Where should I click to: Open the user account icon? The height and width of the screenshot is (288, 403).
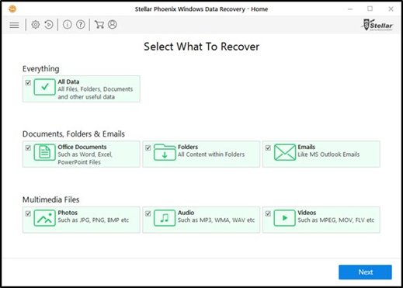pyautogui.click(x=113, y=25)
